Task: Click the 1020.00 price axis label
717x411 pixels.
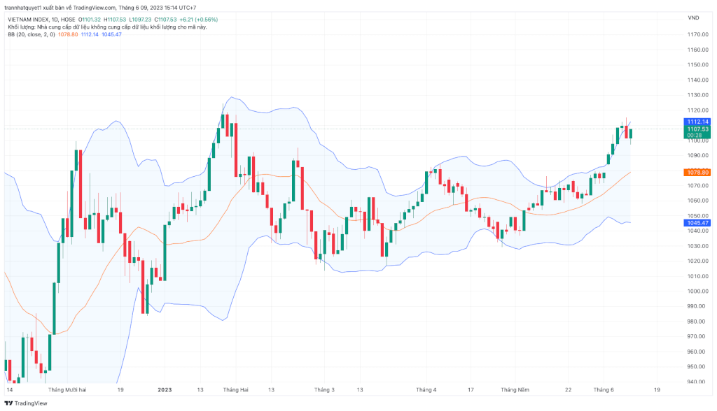Action: tap(698, 261)
